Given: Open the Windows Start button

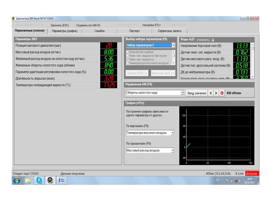Looking at the screenshot, I should click(x=17, y=181).
